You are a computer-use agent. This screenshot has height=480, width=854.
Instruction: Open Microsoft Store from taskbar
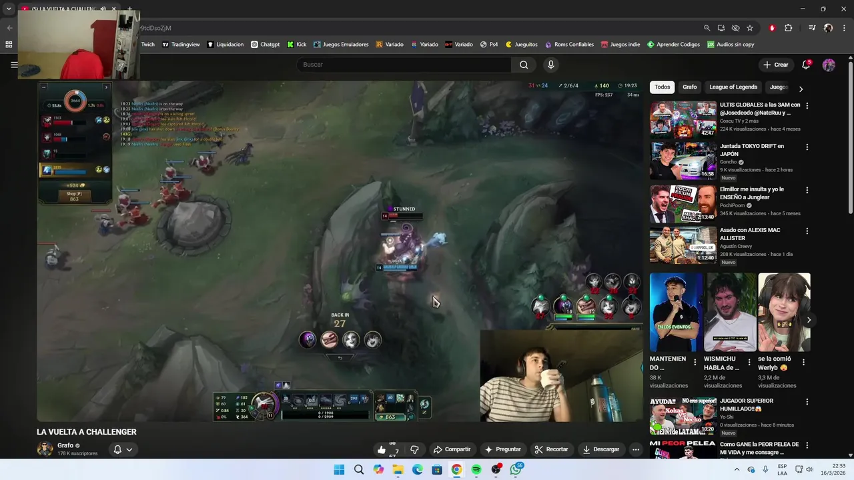pos(437,469)
